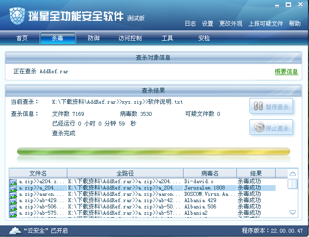Select the 杀毒 tab
This screenshot has width=309, height=237.
58,38
